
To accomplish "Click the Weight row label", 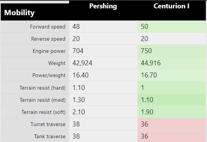I will [57, 63].
